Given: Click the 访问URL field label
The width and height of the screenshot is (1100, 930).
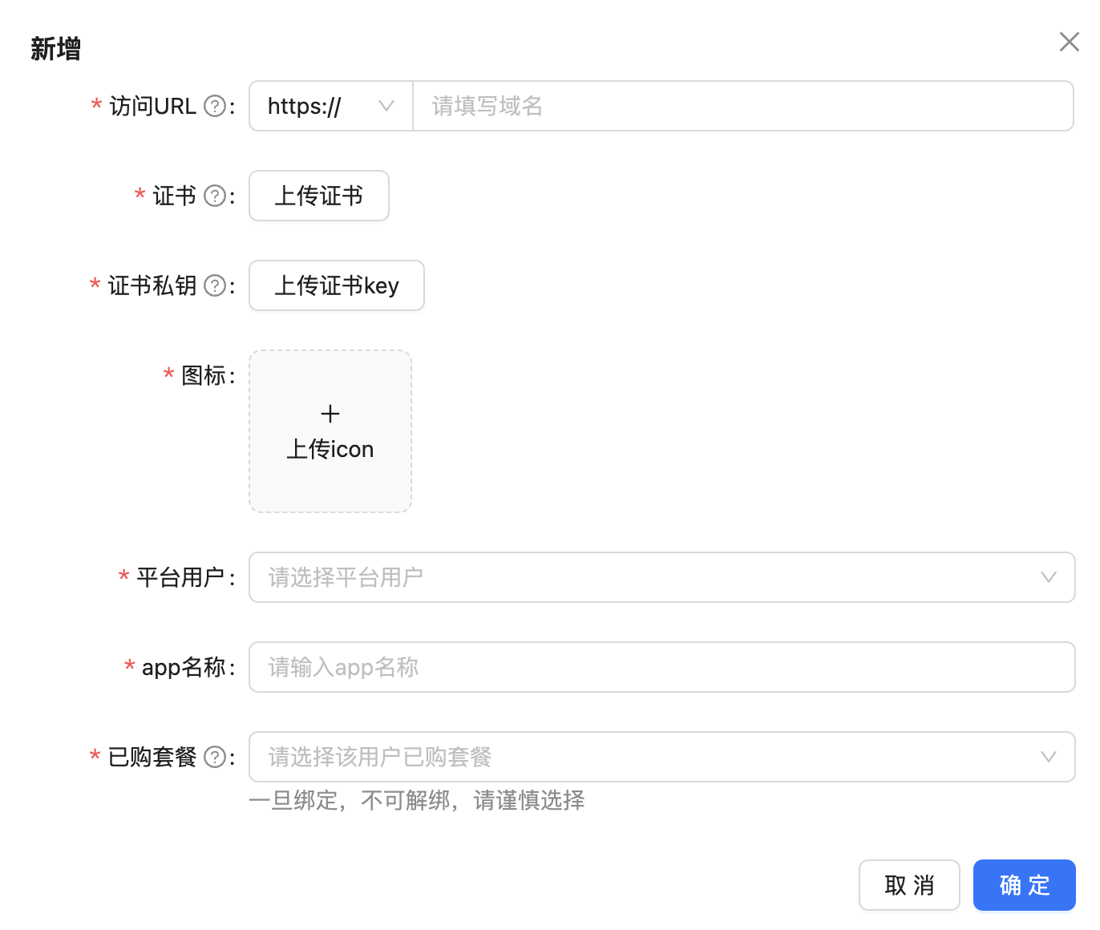Looking at the screenshot, I should pos(152,106).
